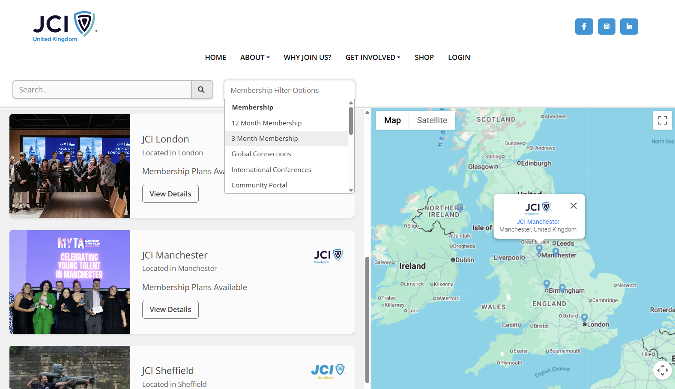
Task: Click the Northern Ireland map pin
Action: (460, 208)
